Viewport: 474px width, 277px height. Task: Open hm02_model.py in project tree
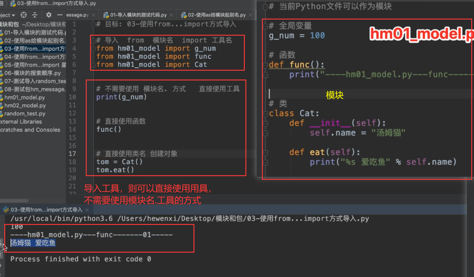click(25, 106)
